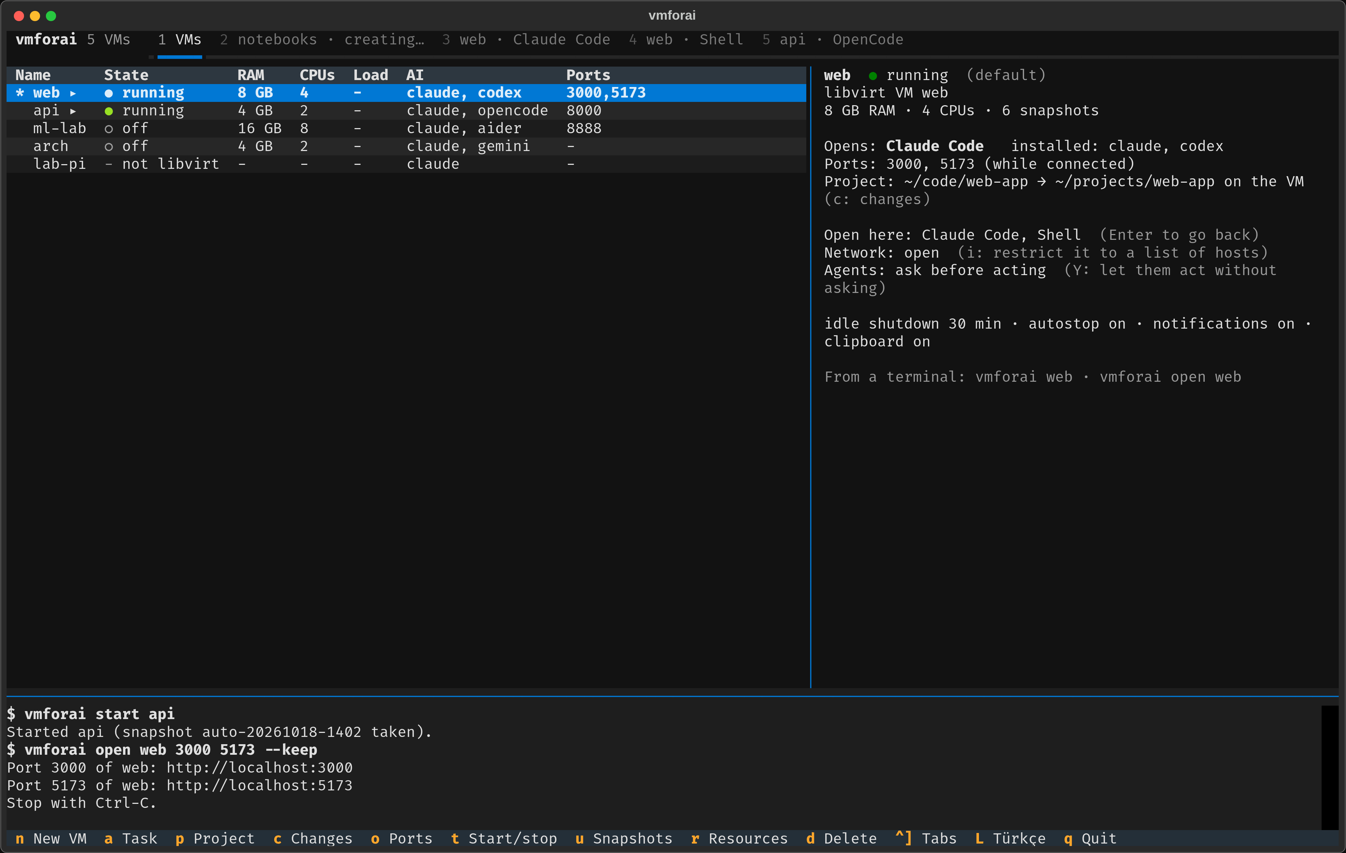Select the lab-pi VM row
The image size is (1346, 853).
[406, 164]
